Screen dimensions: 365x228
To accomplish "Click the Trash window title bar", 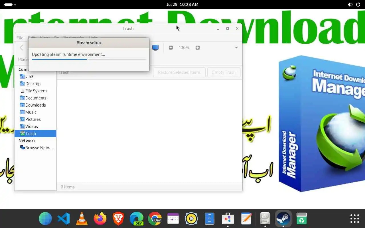I will tap(128, 28).
